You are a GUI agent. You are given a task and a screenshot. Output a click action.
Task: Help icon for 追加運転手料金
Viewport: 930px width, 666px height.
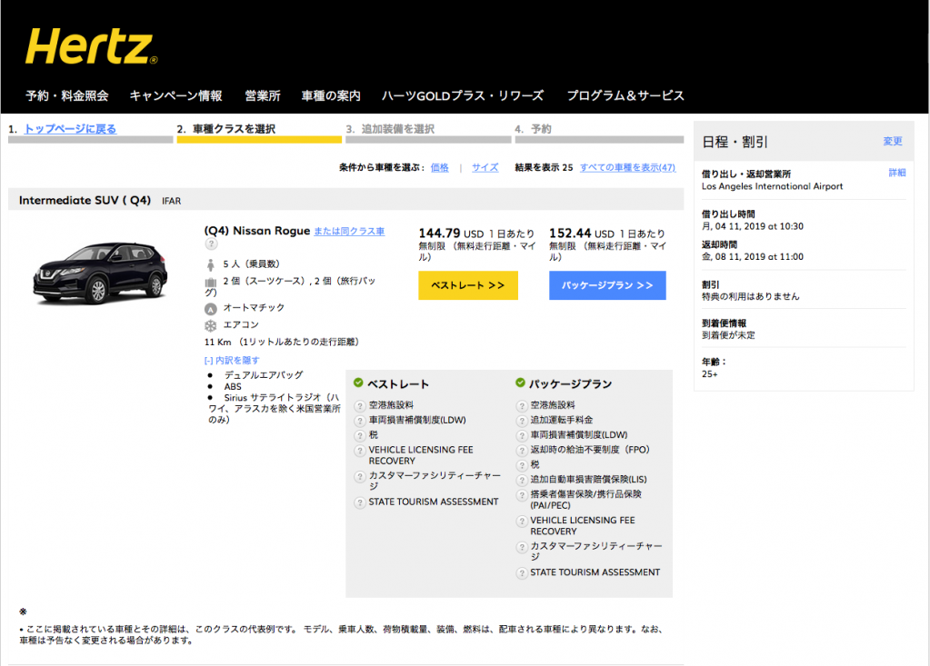521,421
